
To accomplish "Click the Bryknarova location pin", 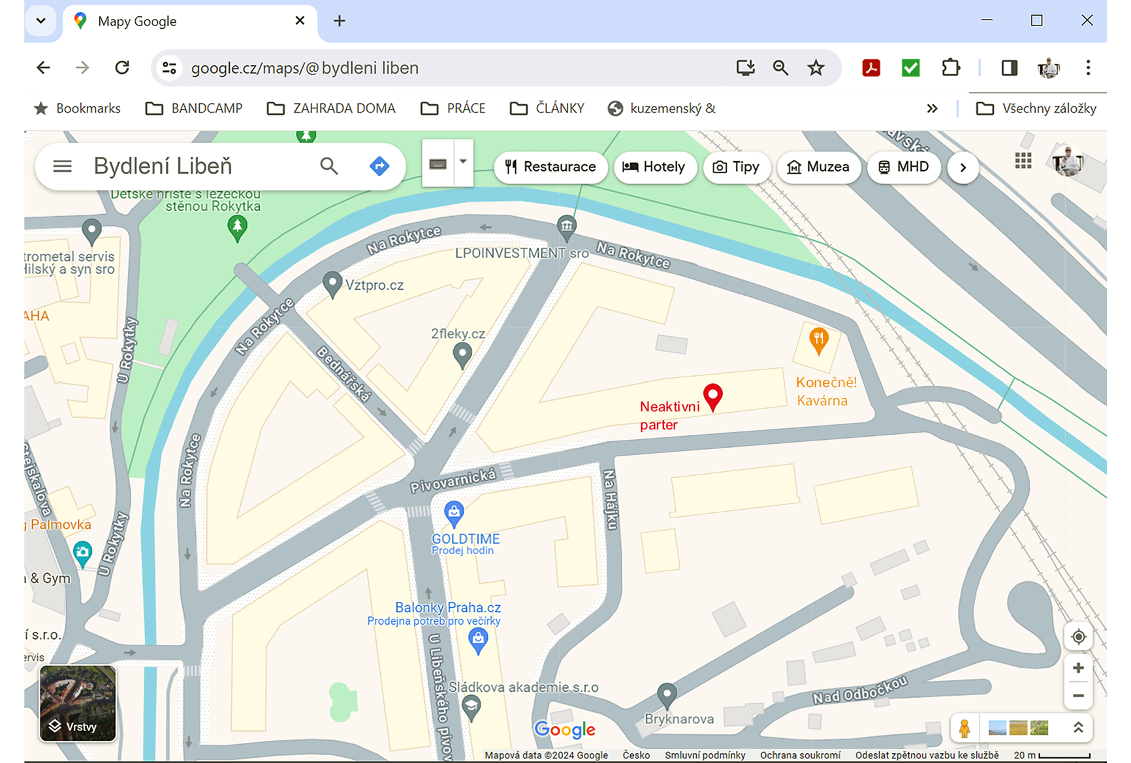I will [x=667, y=696].
